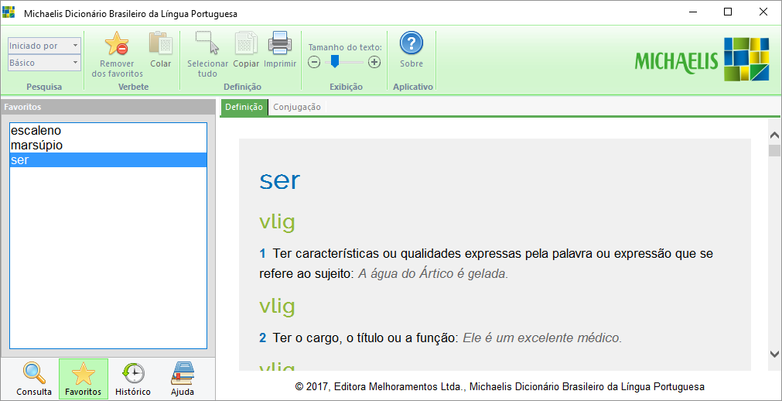Open the Ajuda books panel

[183, 379]
